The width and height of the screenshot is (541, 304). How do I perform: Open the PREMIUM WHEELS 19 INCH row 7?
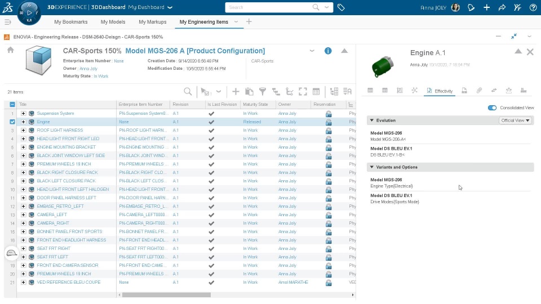click(x=64, y=164)
